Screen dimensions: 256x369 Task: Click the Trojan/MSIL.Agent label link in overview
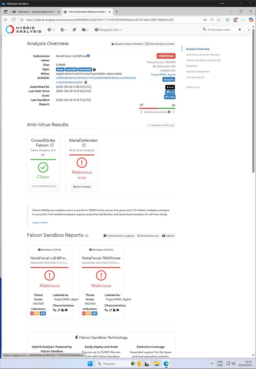[x=163, y=74]
